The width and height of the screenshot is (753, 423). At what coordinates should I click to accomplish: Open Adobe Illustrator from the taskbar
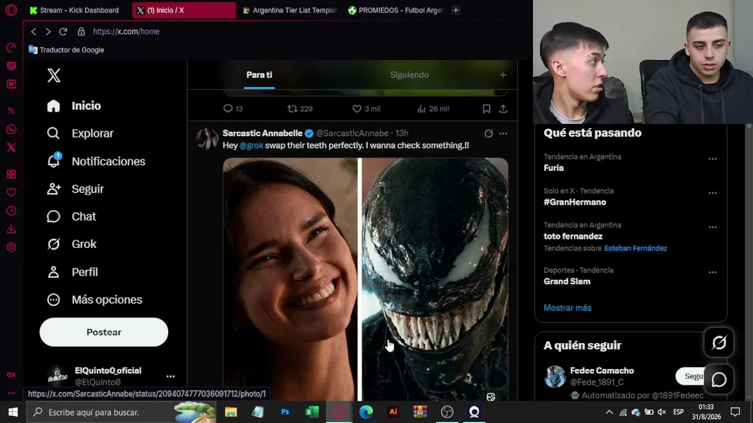click(x=393, y=412)
